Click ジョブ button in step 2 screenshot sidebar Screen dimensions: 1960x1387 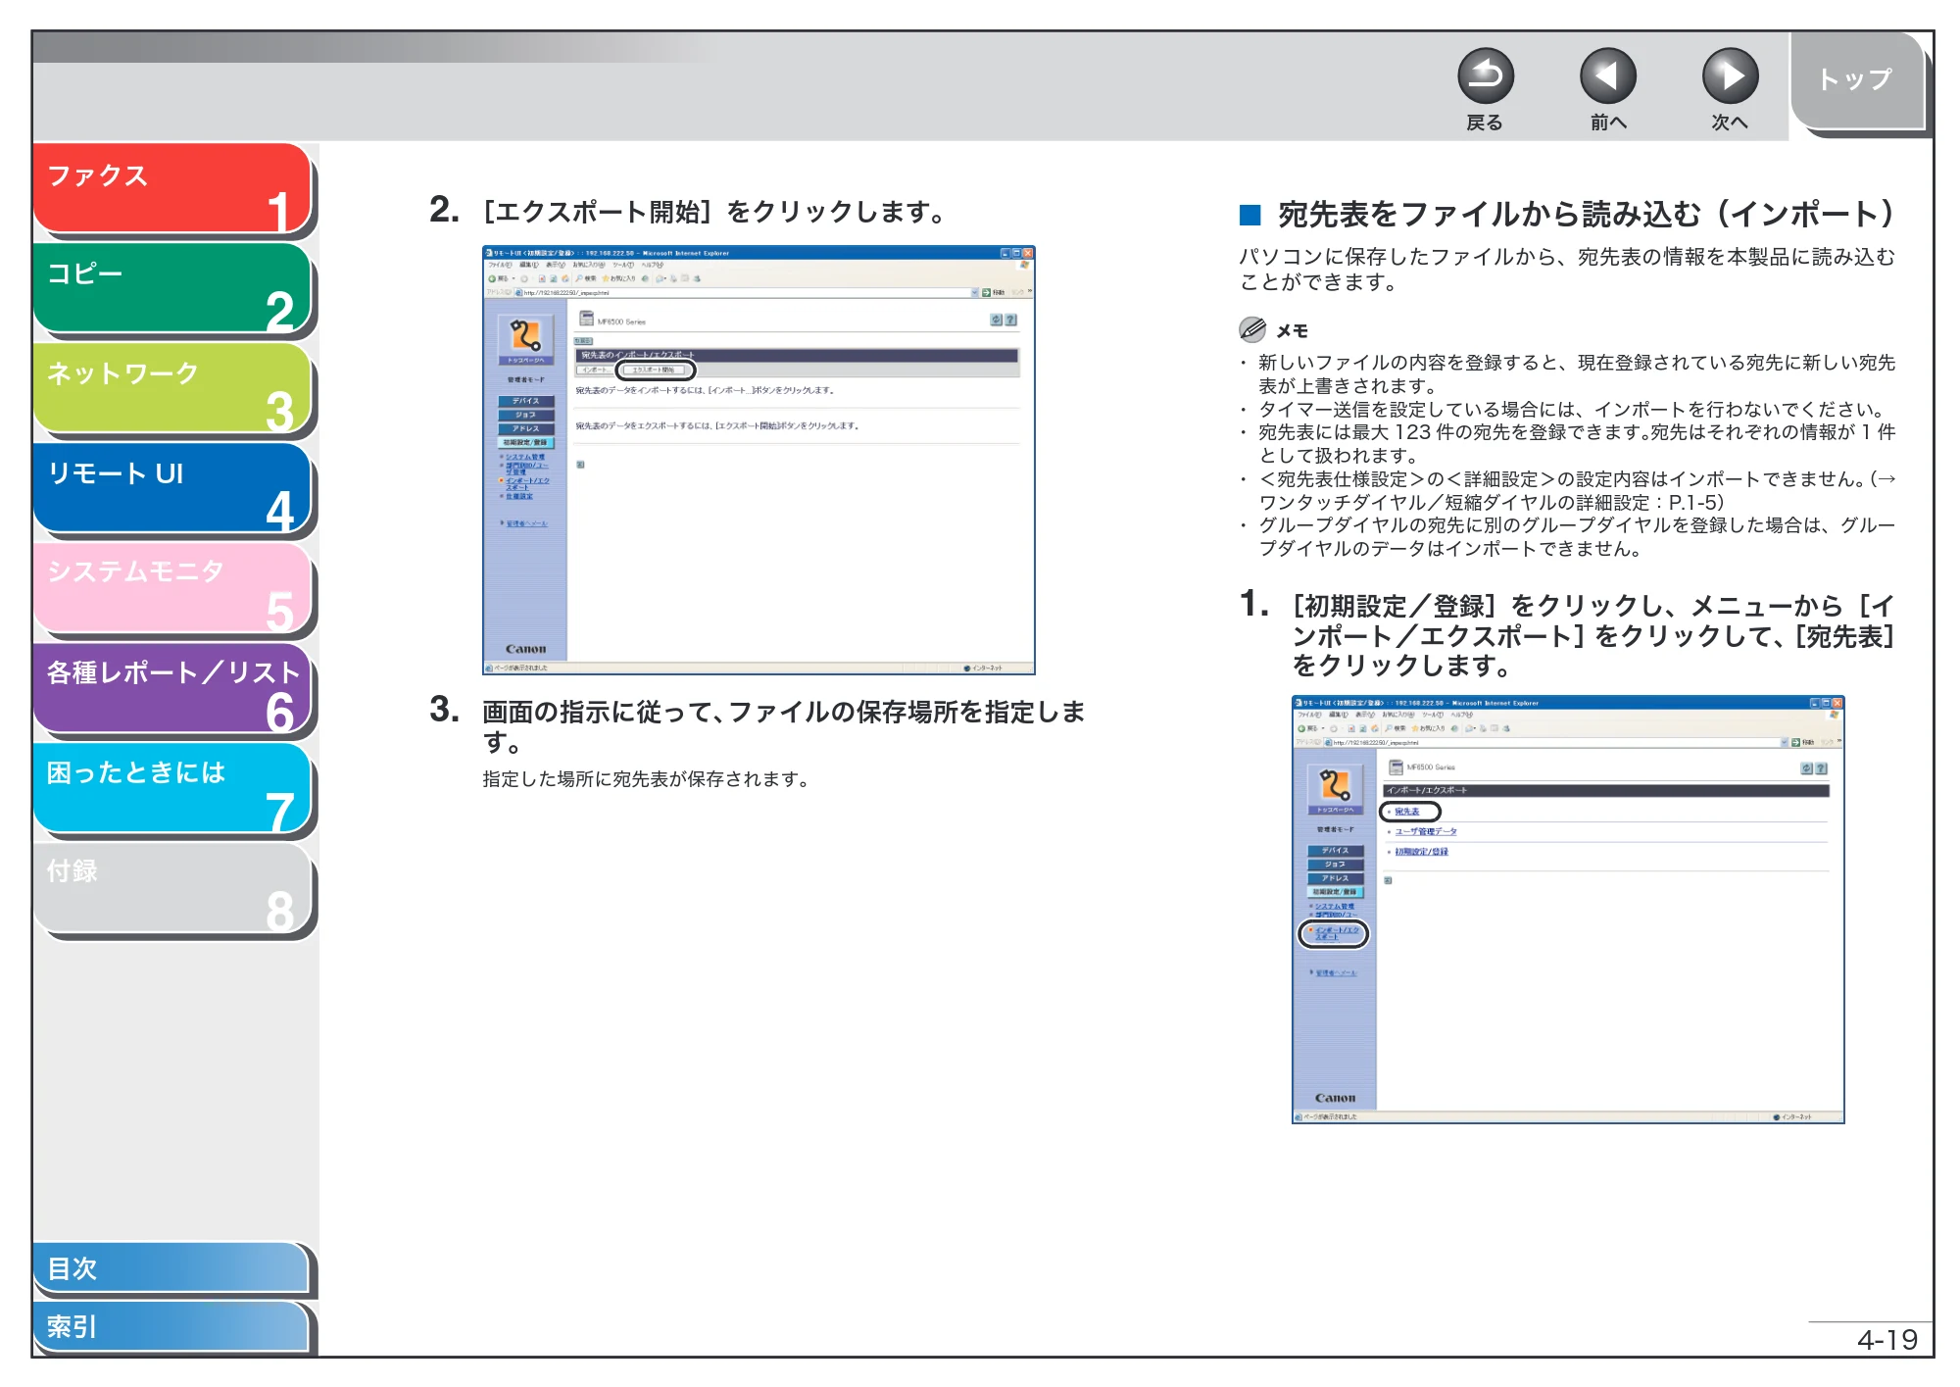click(x=526, y=415)
